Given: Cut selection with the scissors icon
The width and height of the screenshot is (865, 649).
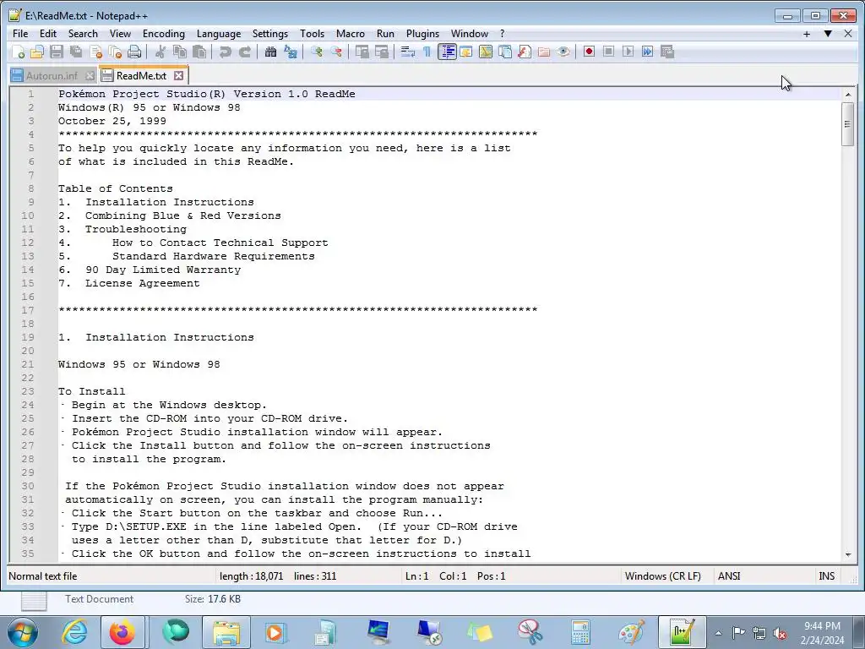Looking at the screenshot, I should point(160,52).
